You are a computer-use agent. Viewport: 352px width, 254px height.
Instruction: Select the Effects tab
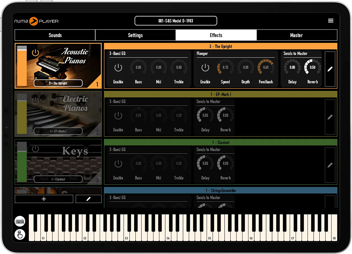216,35
